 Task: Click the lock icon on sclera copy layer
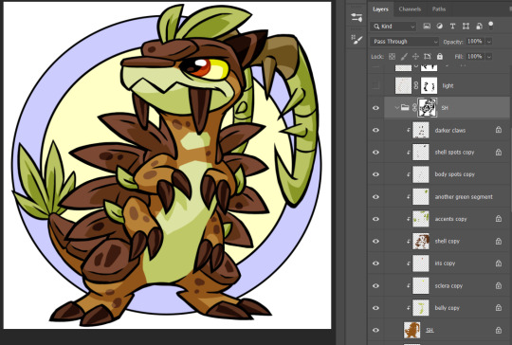(x=499, y=285)
